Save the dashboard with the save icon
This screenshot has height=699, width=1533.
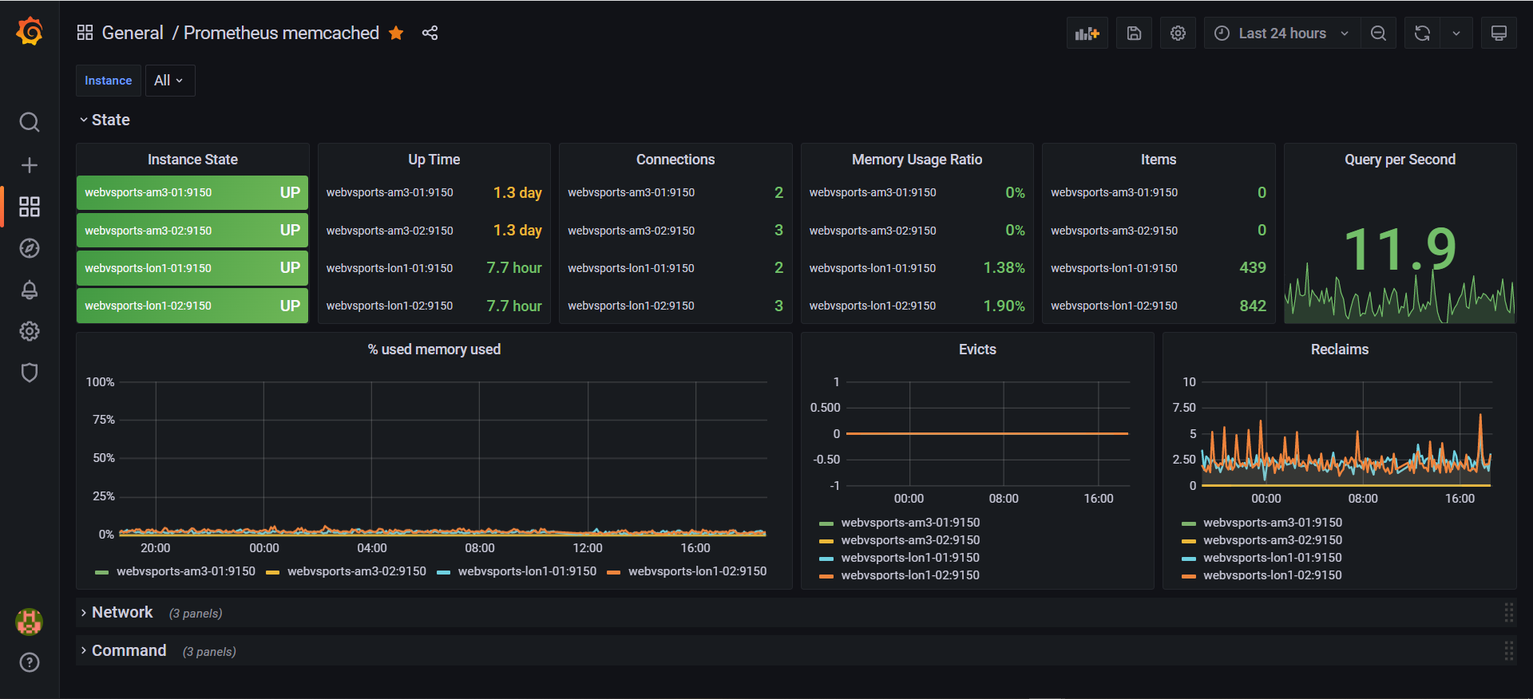click(1134, 34)
